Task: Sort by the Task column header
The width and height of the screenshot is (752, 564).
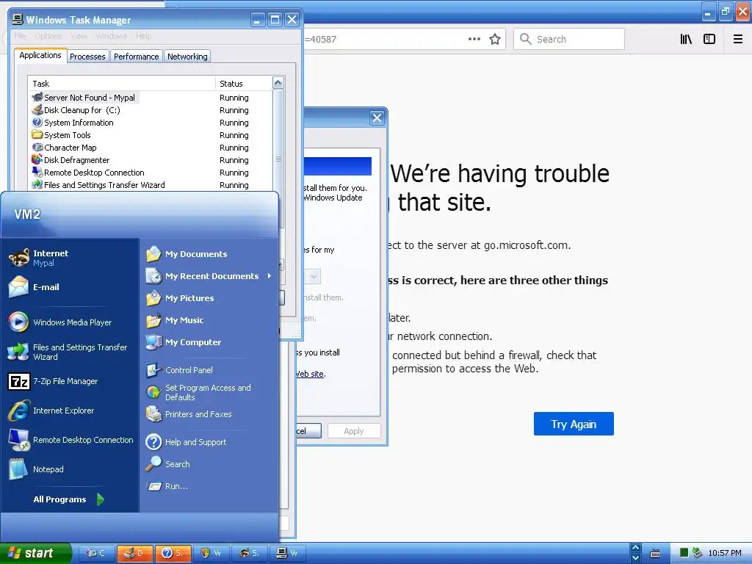Action: click(x=122, y=84)
